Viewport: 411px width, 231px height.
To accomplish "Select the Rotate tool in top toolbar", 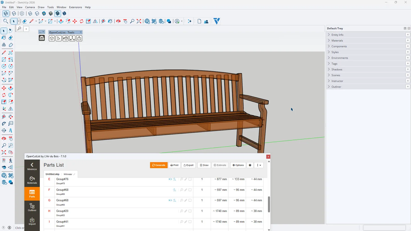I will [81, 21].
